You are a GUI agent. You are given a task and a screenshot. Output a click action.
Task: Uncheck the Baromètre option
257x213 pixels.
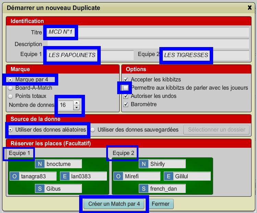[x=126, y=104]
